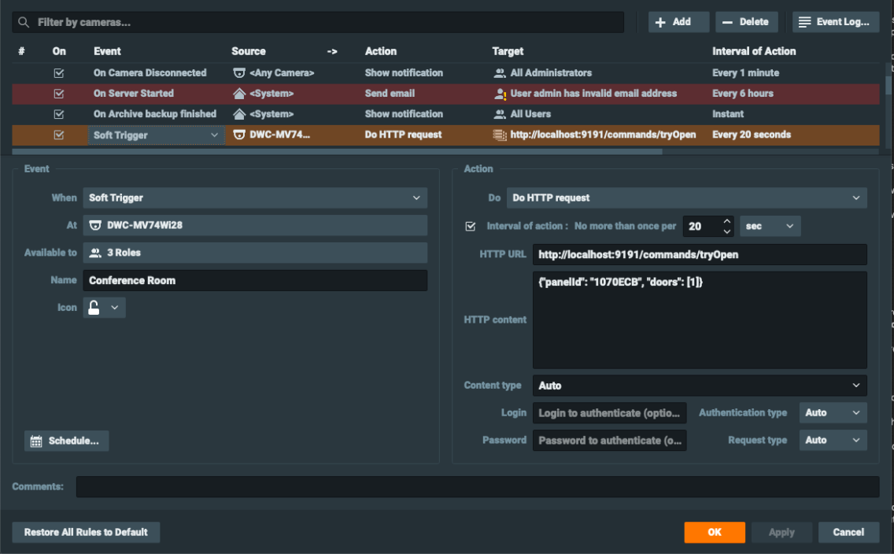Select the Every 6 hours cell

(x=742, y=94)
